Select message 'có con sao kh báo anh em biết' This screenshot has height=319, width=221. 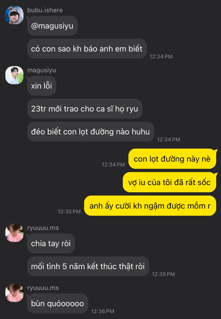tap(87, 49)
